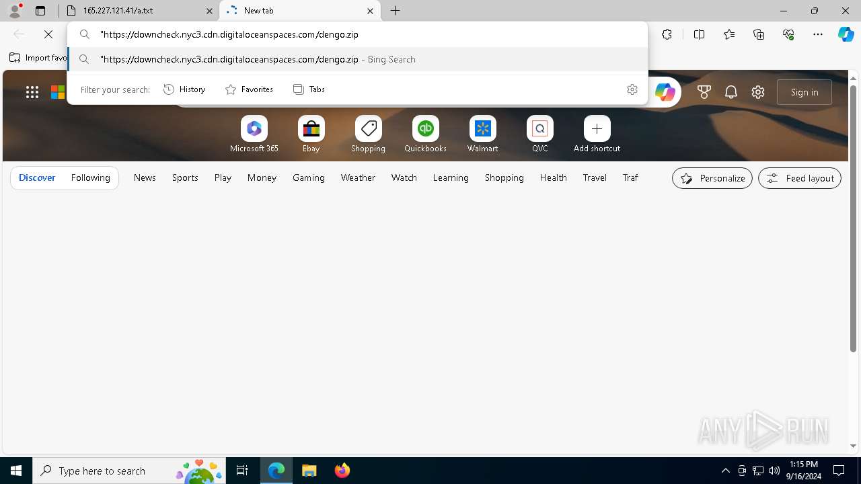Select the Discover feed tab

(x=37, y=178)
